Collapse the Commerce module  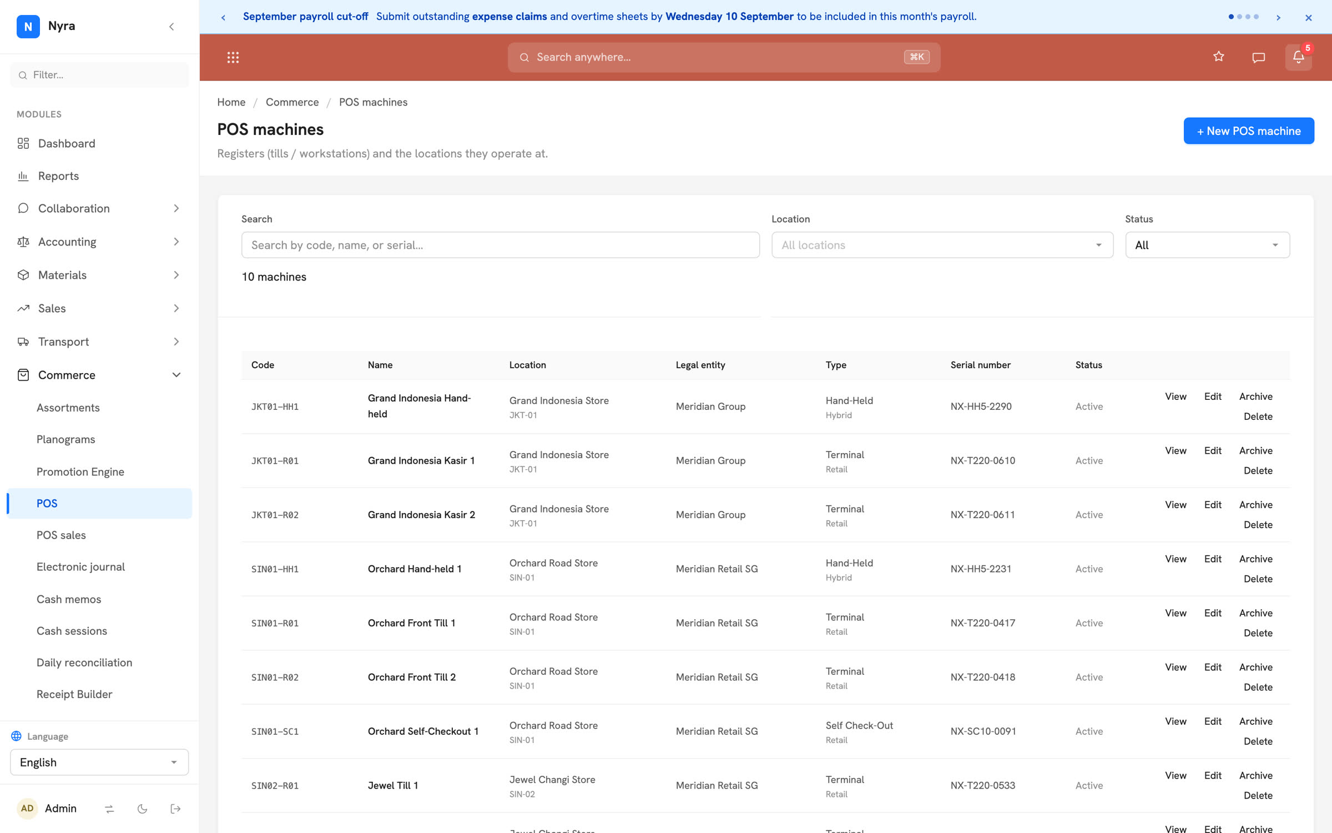(x=99, y=375)
